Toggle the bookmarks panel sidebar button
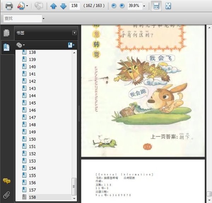The height and width of the screenshot is (203, 212). point(6,47)
